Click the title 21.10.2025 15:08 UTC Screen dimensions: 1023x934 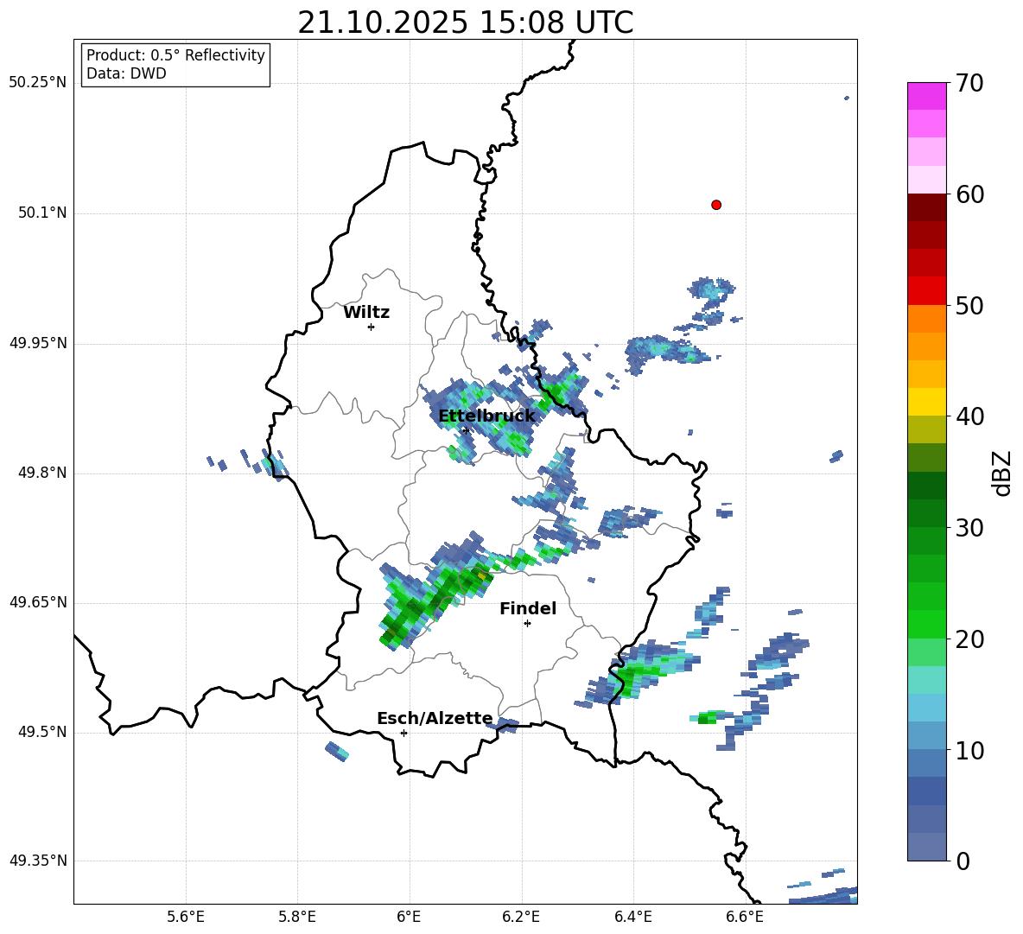[465, 22]
